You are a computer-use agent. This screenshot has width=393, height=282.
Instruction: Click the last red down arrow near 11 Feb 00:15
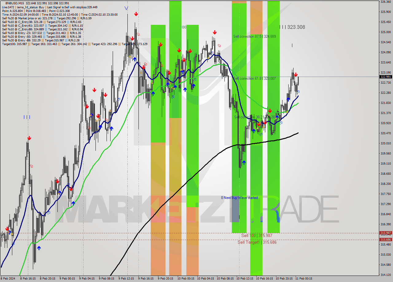pyautogui.click(x=295, y=74)
